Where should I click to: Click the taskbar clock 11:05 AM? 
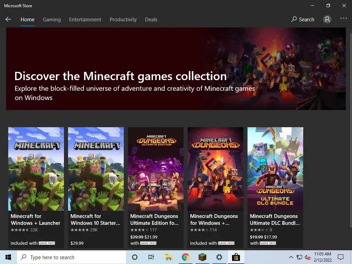tap(322, 254)
